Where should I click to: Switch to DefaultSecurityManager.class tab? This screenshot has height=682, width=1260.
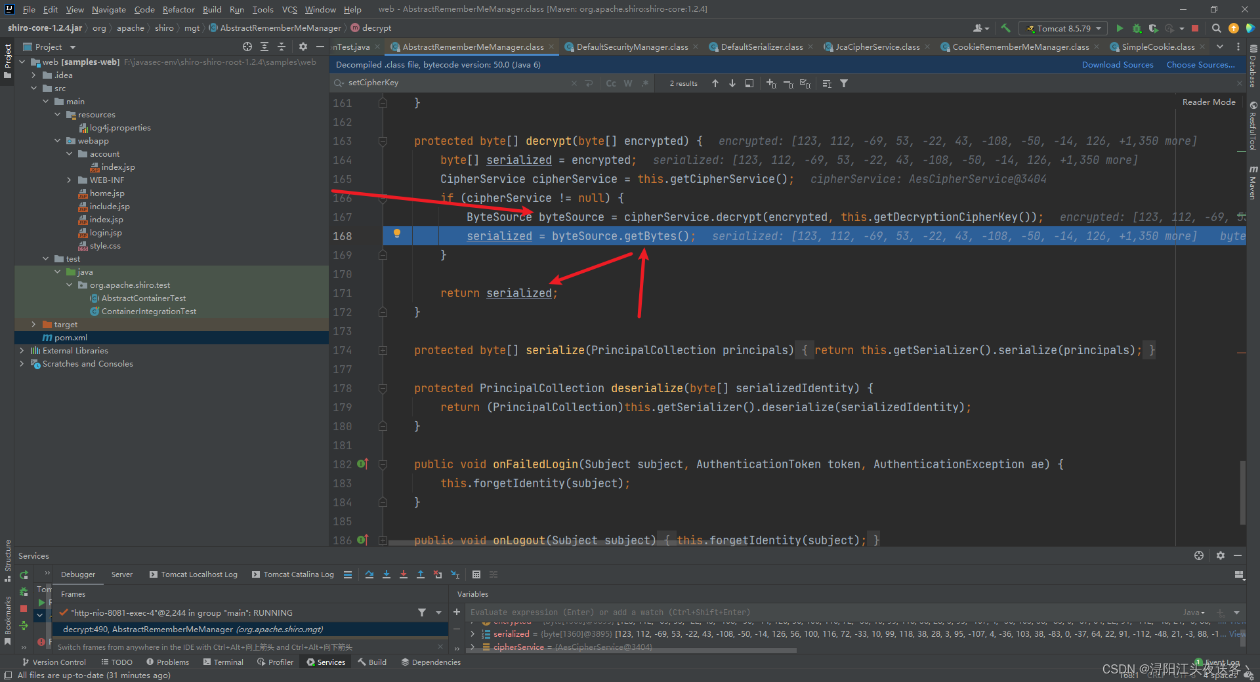632,47
